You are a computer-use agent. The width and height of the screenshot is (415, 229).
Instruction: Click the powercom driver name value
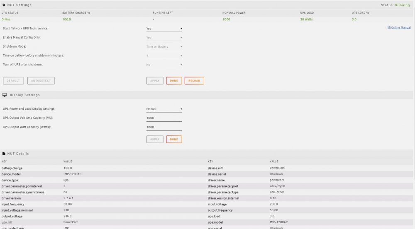(x=277, y=180)
